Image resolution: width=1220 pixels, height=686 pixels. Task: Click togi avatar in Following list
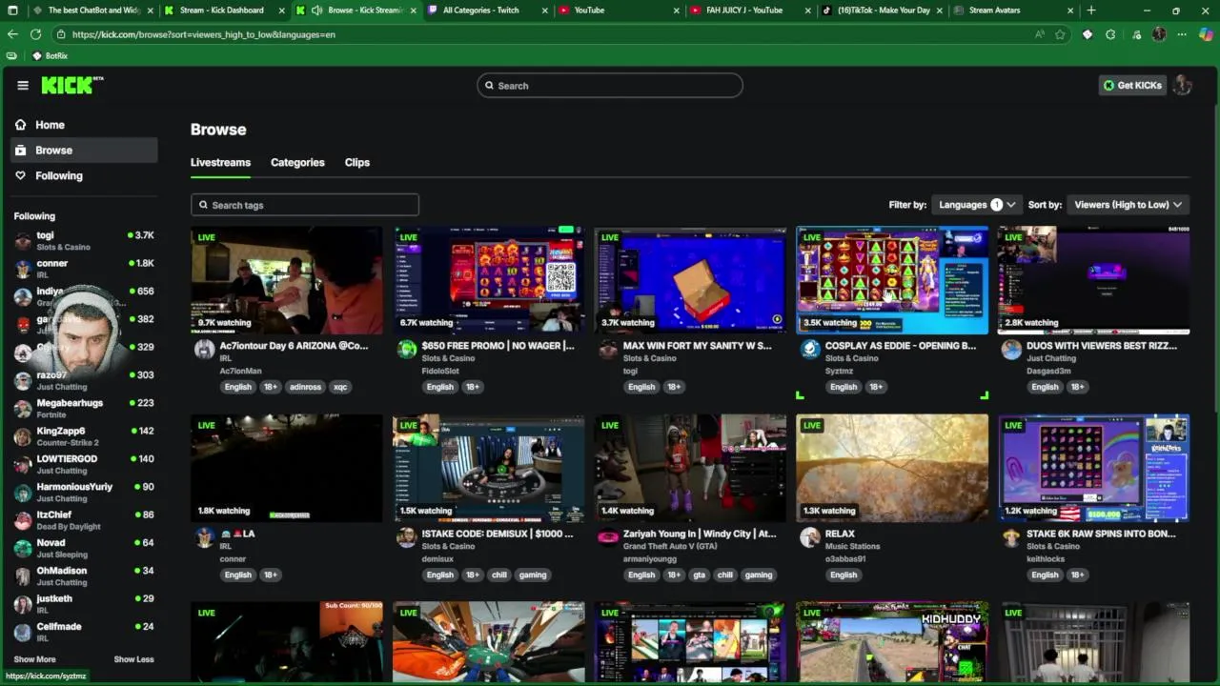[23, 241]
